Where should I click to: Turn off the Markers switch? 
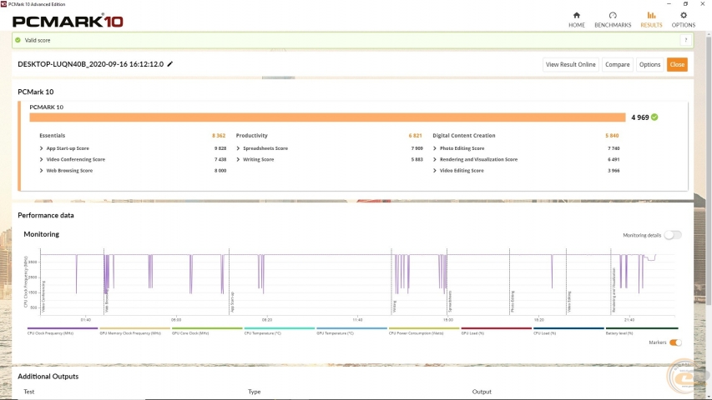[x=675, y=342]
